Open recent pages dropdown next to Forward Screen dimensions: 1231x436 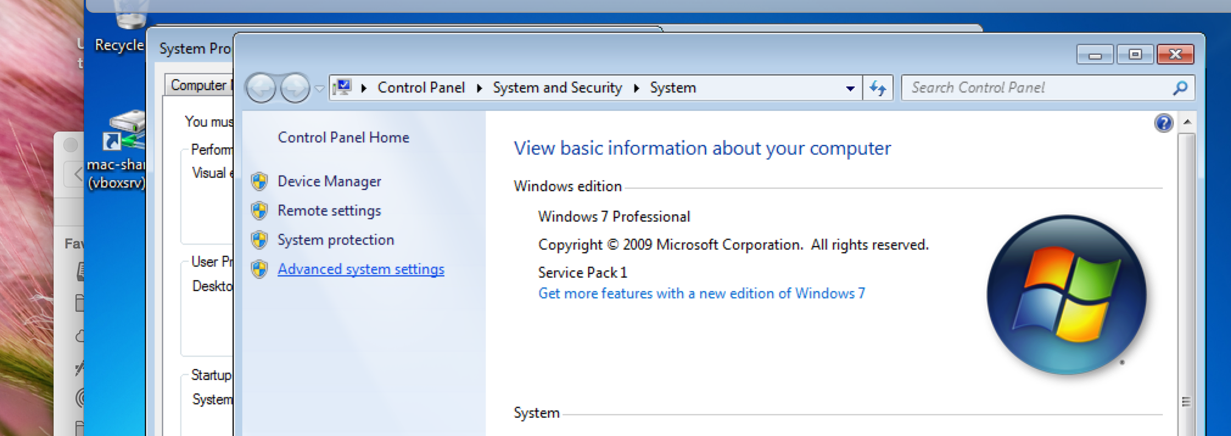point(319,89)
